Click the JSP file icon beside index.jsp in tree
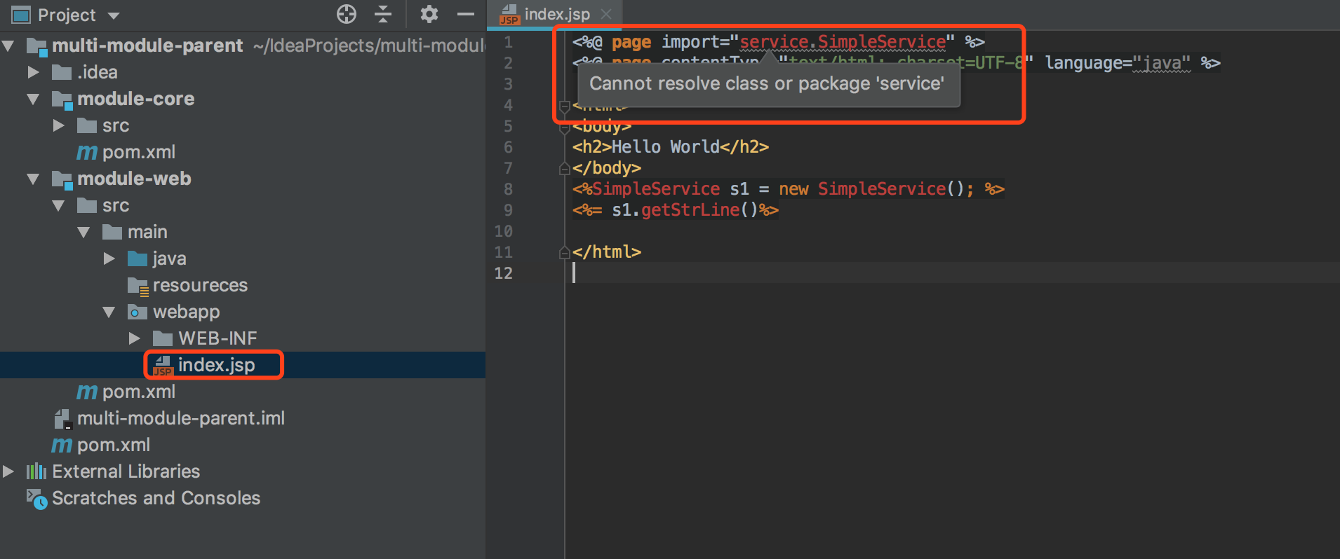 click(163, 366)
